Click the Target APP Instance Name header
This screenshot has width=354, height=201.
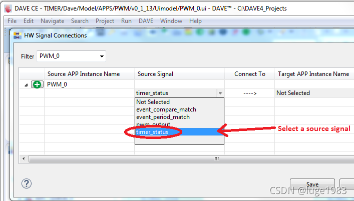313,74
